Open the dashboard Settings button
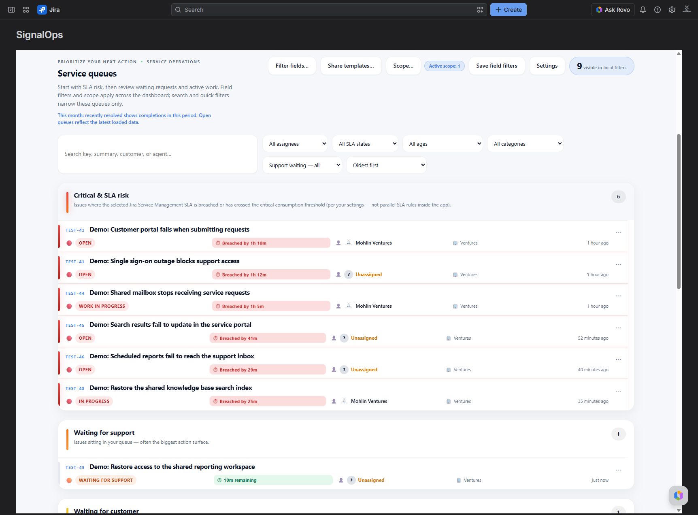 (547, 66)
